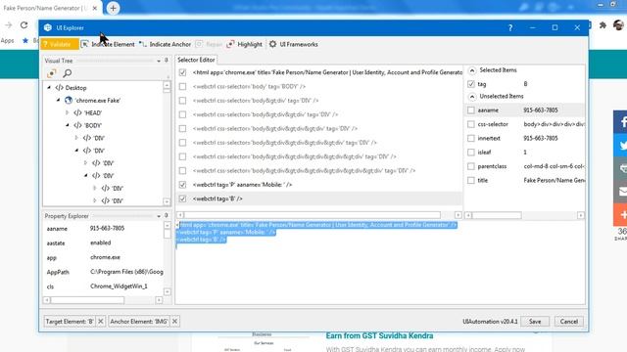Click the help question mark icon

pos(510,27)
